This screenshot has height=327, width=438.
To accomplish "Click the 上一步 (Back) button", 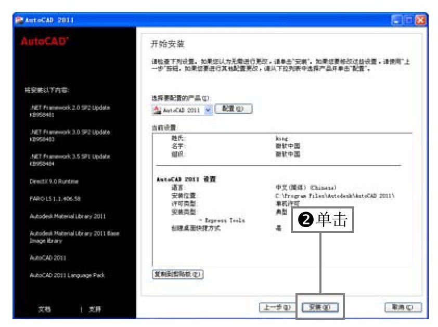I will [277, 307].
